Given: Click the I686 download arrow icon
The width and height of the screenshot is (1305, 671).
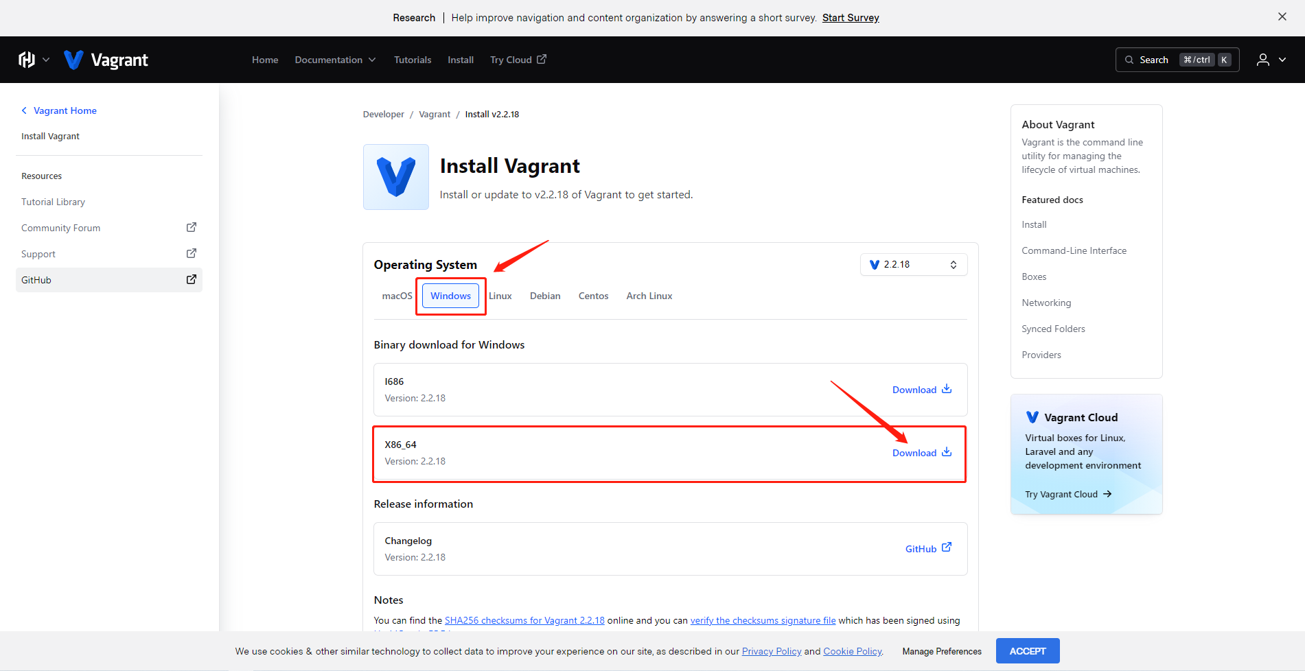Looking at the screenshot, I should 947,389.
